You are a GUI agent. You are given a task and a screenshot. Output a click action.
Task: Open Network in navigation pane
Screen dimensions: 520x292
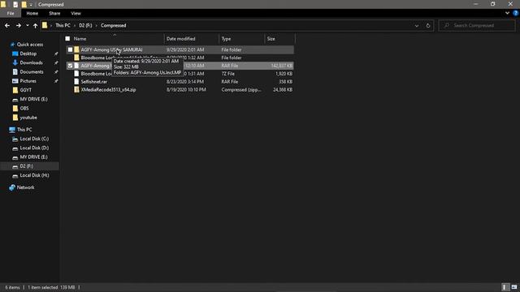coord(25,187)
